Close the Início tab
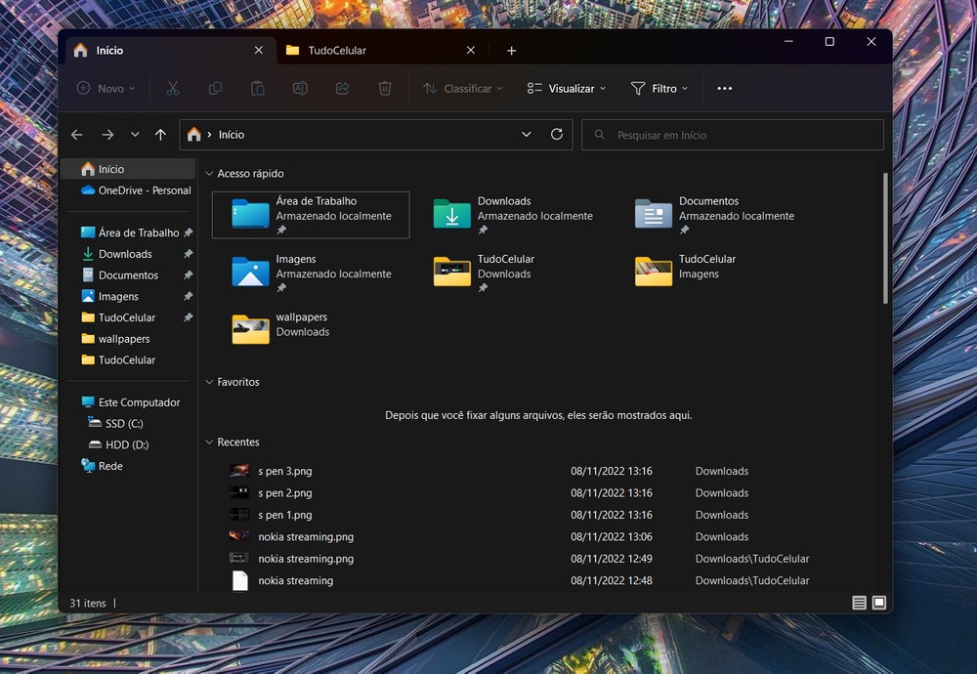 point(259,50)
